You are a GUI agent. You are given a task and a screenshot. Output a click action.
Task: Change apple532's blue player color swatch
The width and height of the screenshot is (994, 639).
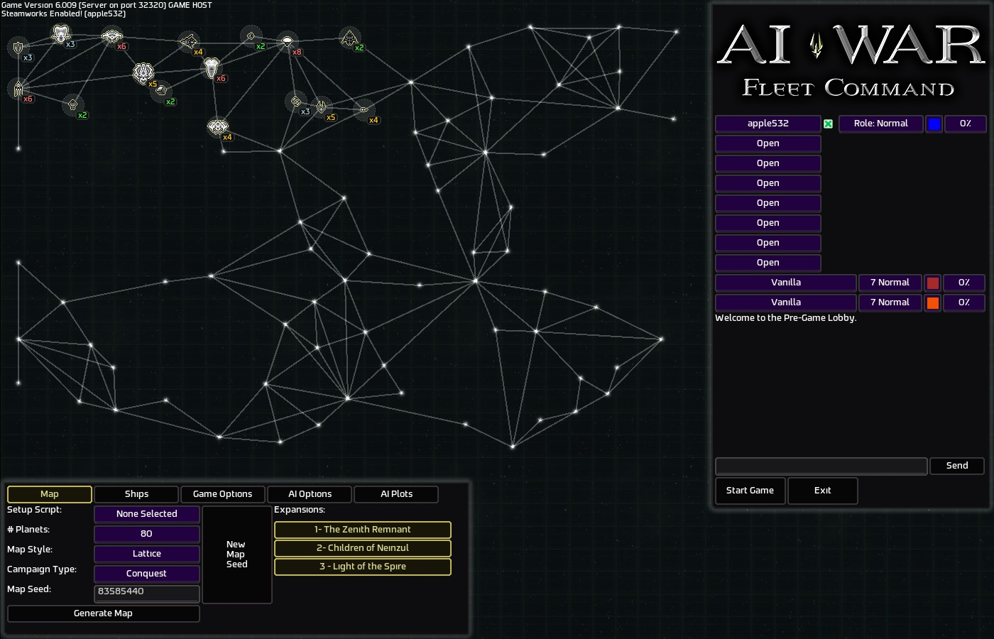934,124
